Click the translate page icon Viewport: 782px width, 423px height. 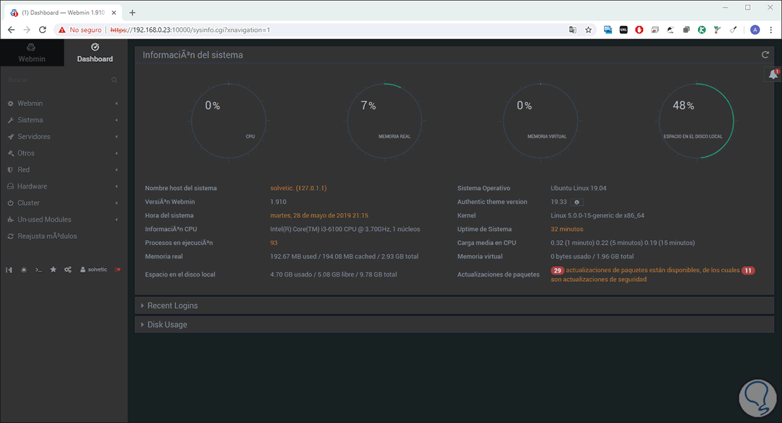(573, 30)
